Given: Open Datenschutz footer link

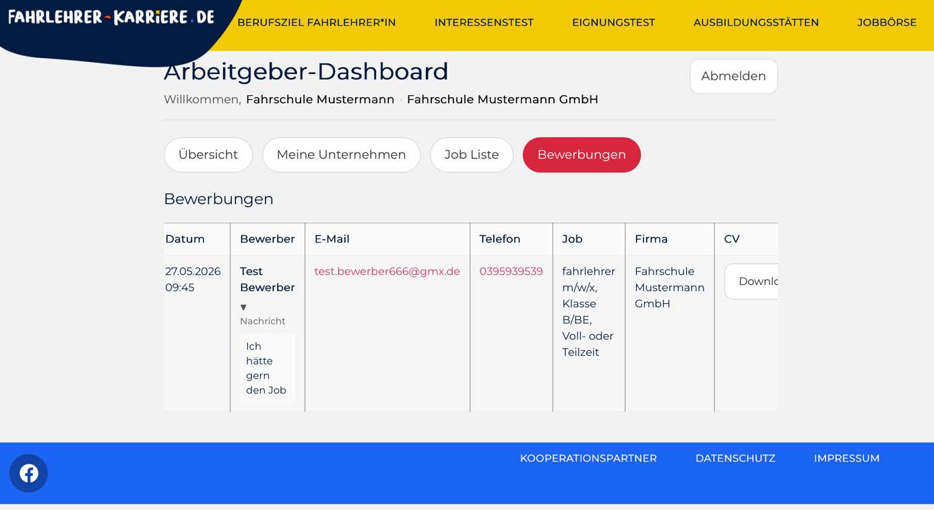Looking at the screenshot, I should coord(735,458).
